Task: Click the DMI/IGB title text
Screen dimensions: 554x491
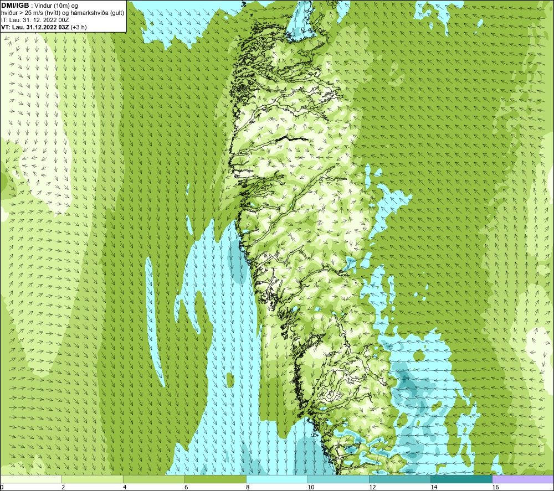Action: tap(15, 6)
